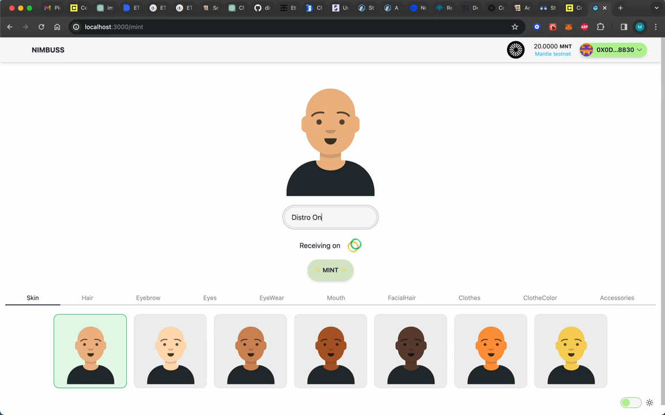Reload the current page
The width and height of the screenshot is (665, 415).
[41, 27]
